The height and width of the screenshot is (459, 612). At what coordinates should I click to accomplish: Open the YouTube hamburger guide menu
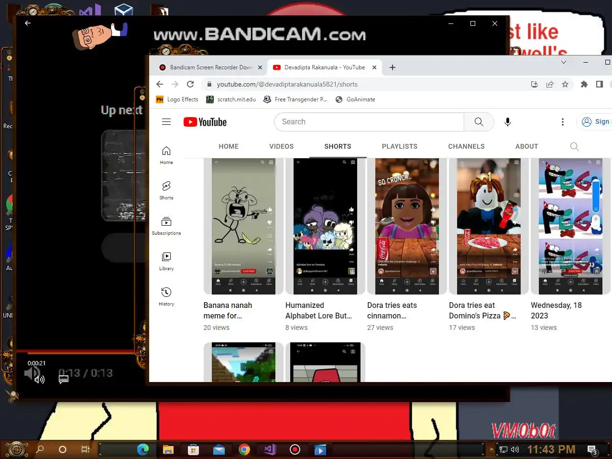(166, 122)
